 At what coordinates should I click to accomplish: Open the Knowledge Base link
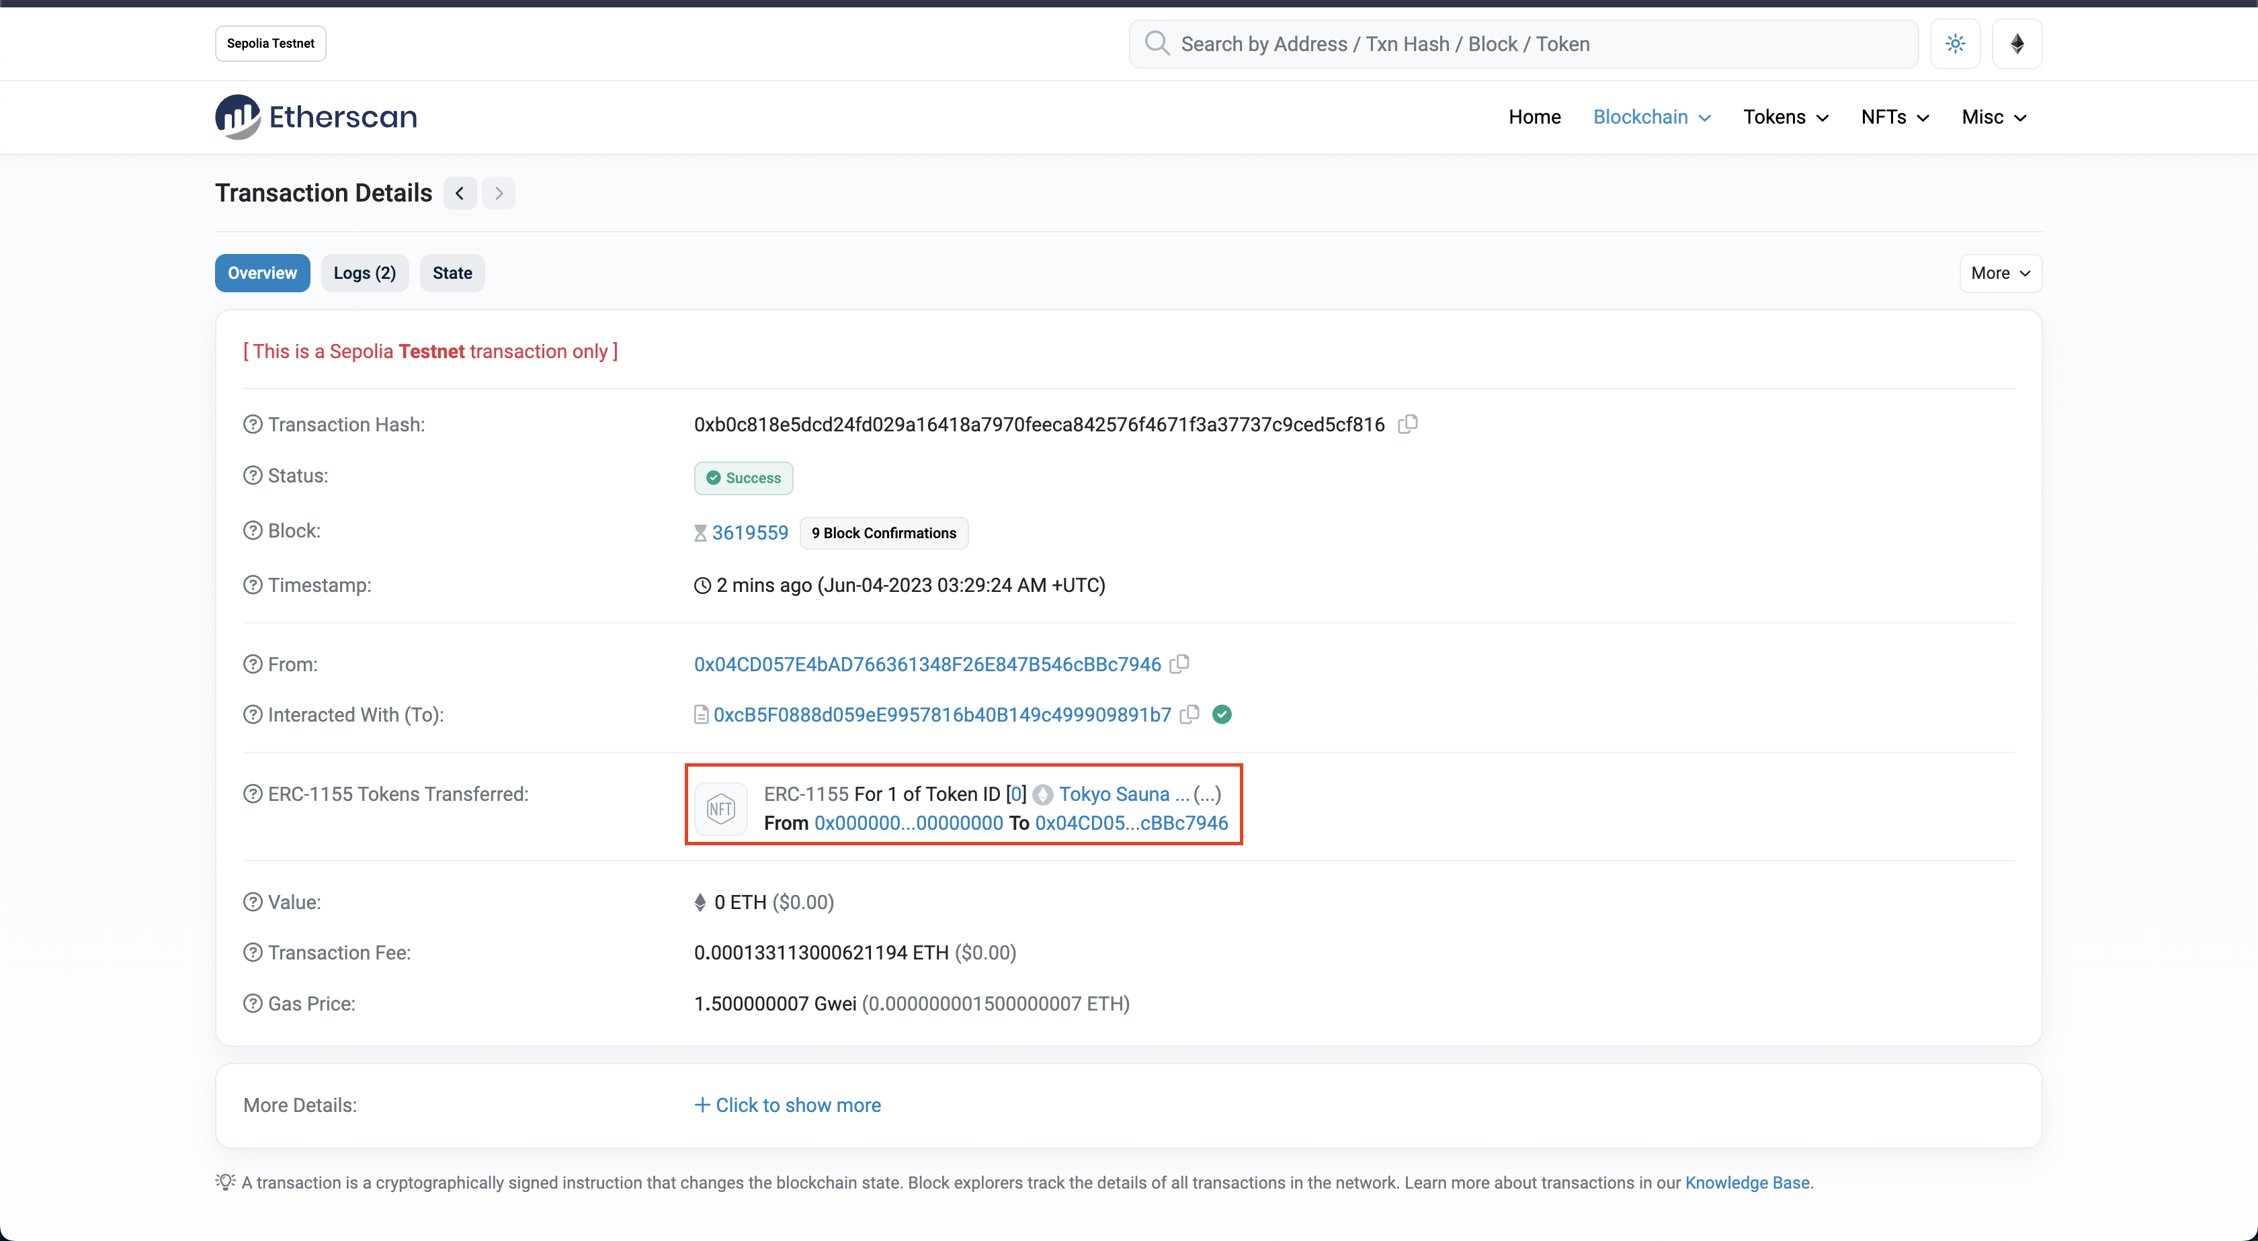pyautogui.click(x=1747, y=1183)
